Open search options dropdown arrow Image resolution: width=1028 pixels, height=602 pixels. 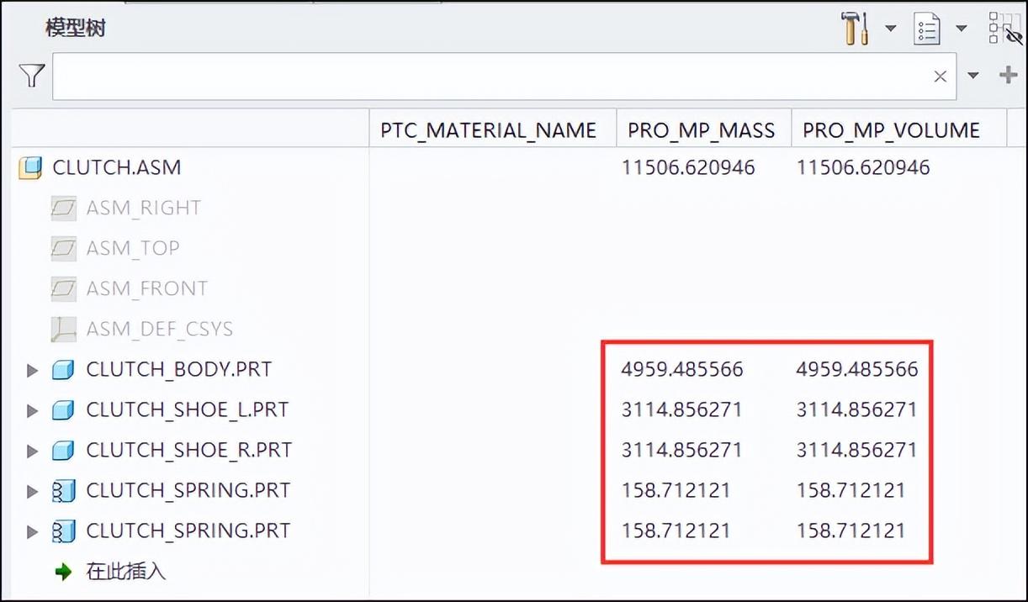(973, 76)
